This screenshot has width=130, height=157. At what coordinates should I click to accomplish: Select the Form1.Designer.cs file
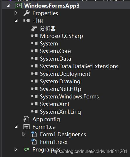[x=63, y=135]
